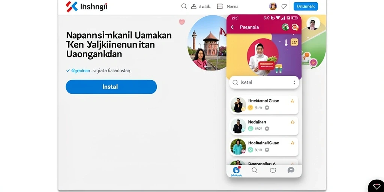Image resolution: width=384 pixels, height=192 pixels.
Task: Tap the green badge icon under Nedalkan
Action: coord(250,129)
